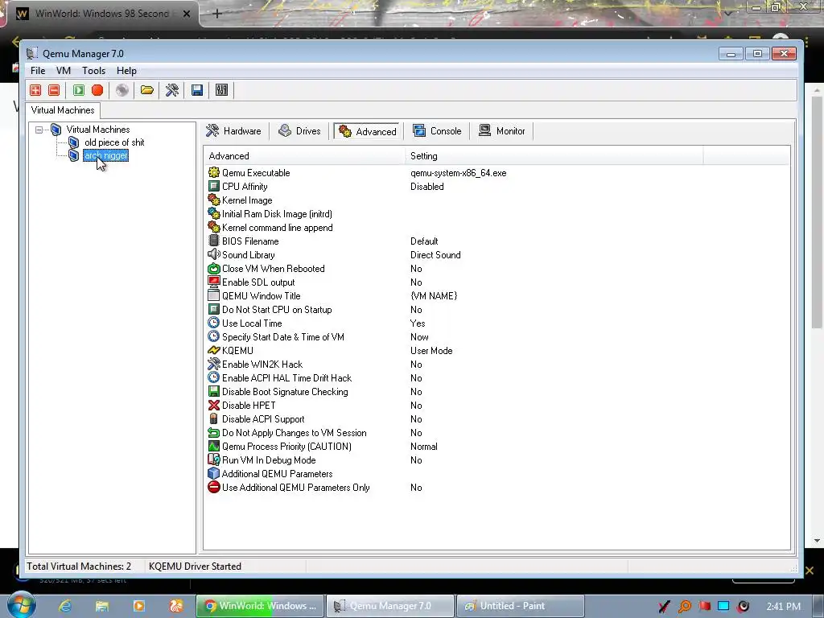This screenshot has width=824, height=618.
Task: Click the Use Additional QEMU Parameters Only icon
Action: click(213, 487)
